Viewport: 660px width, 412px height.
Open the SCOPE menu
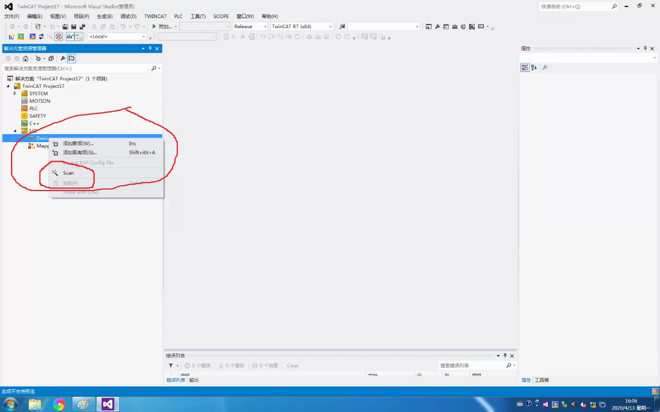pyautogui.click(x=221, y=17)
